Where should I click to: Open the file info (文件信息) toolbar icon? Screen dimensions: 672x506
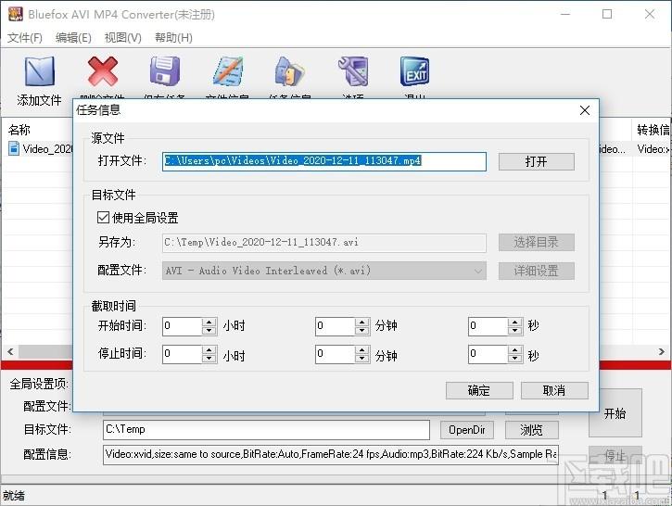pos(227,72)
